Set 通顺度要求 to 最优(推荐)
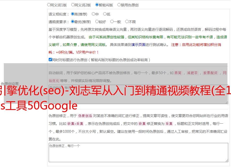Viewport: 231px width, 167px height. [x=73, y=22]
